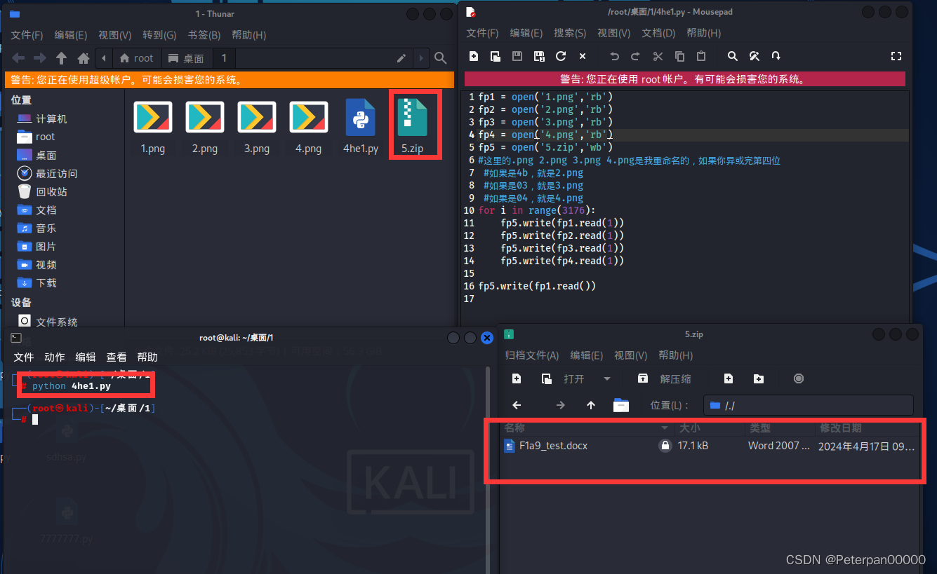
Task: Open 动作 menu in terminal window
Action: (x=55, y=357)
